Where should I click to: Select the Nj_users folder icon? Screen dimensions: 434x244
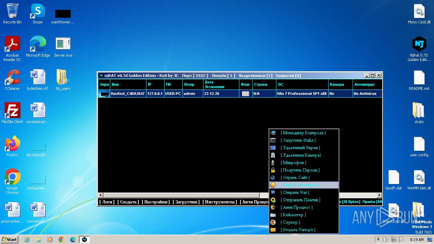click(x=63, y=80)
